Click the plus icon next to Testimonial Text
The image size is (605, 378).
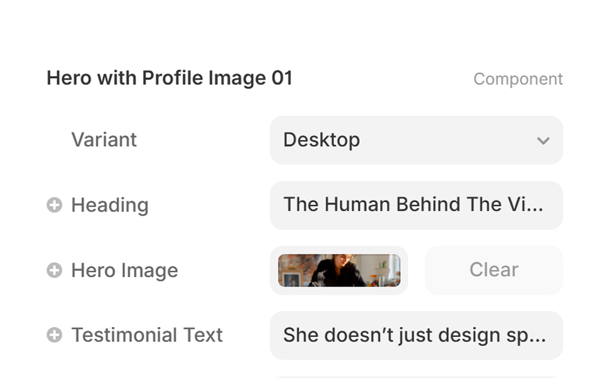(x=55, y=335)
